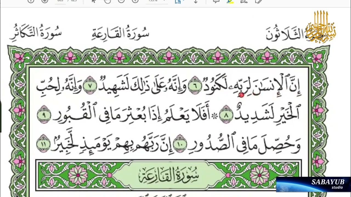This screenshot has height=197, width=351.
Task: Click the green banner title سورة القارعة
Action: pyautogui.click(x=169, y=174)
